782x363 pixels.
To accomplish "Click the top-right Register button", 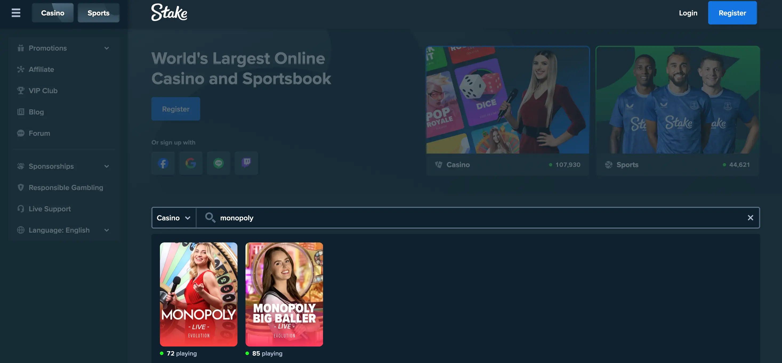I will pyautogui.click(x=732, y=13).
